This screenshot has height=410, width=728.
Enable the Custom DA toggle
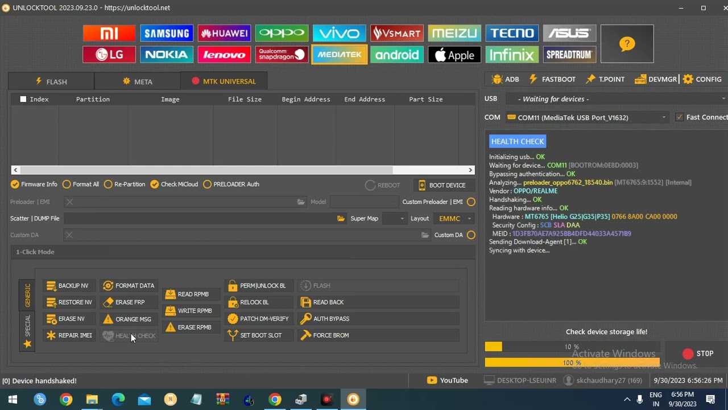(x=471, y=235)
